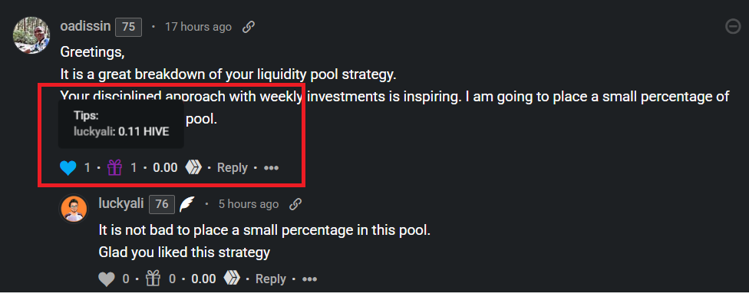Reply to luckyali's comment
This screenshot has height=297, width=749.
(270, 279)
